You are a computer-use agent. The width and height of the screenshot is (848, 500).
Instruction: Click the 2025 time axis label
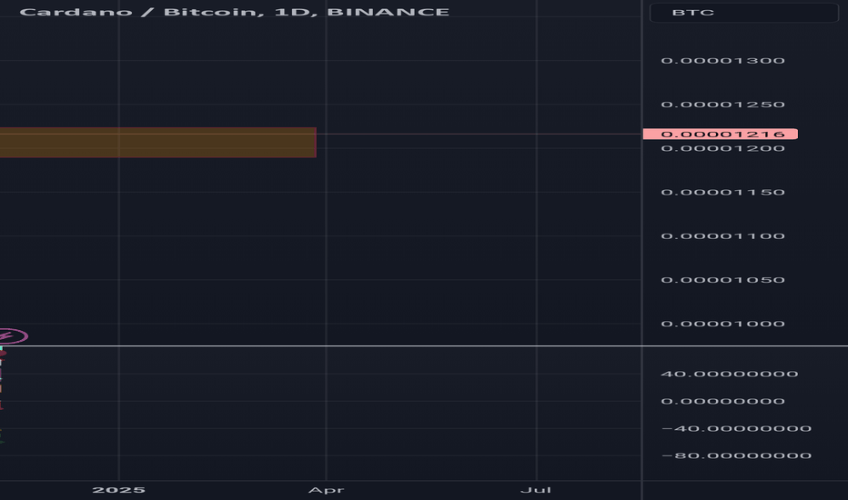118,490
